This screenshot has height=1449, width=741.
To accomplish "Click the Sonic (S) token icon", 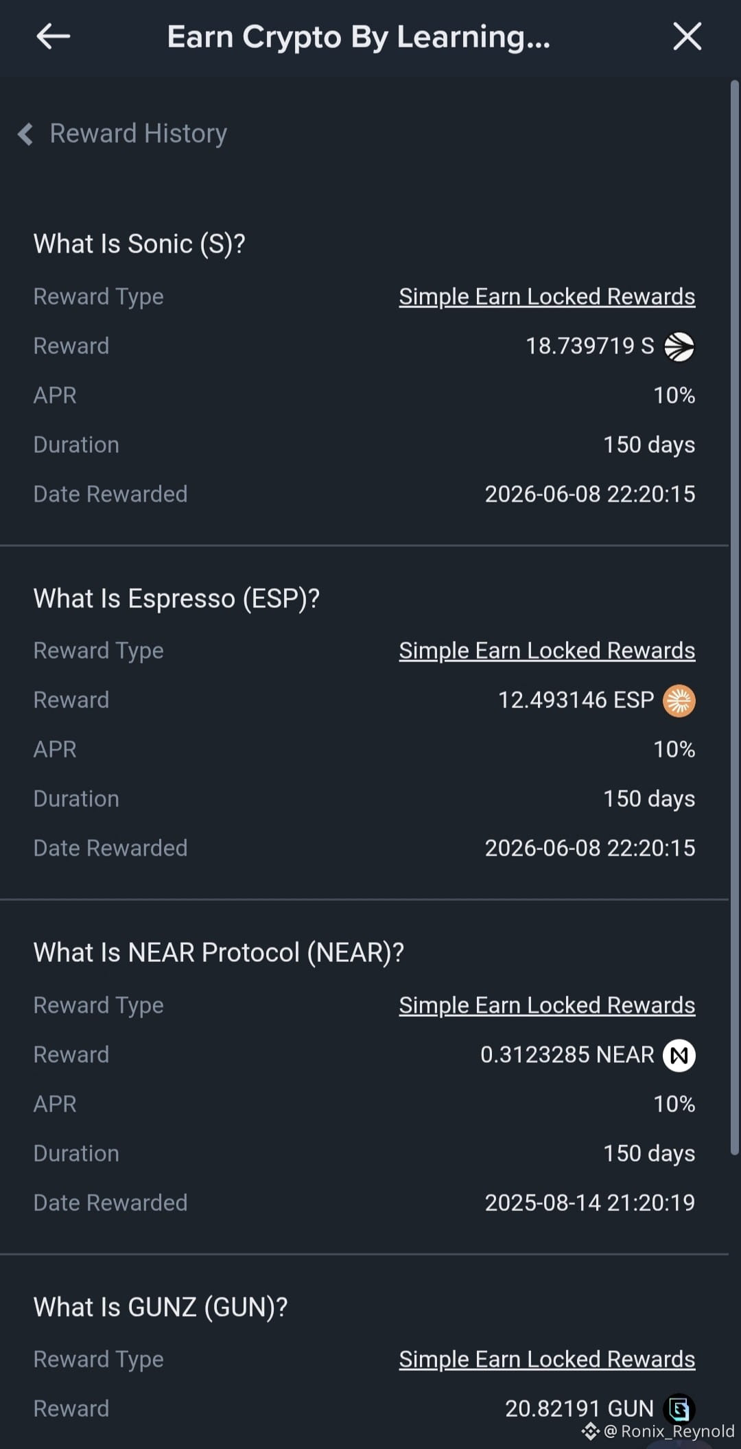I will tap(679, 346).
